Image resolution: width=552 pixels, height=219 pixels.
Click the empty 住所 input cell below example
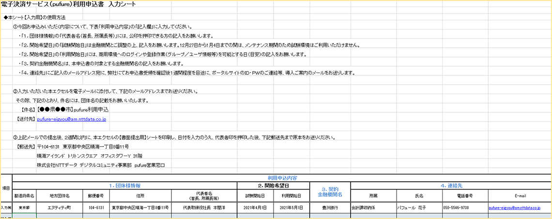pyautogui.click(x=140, y=216)
